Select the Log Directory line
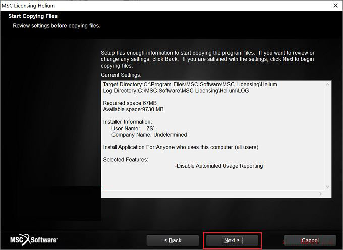Viewport: 343px width, 250px height. pos(176,91)
